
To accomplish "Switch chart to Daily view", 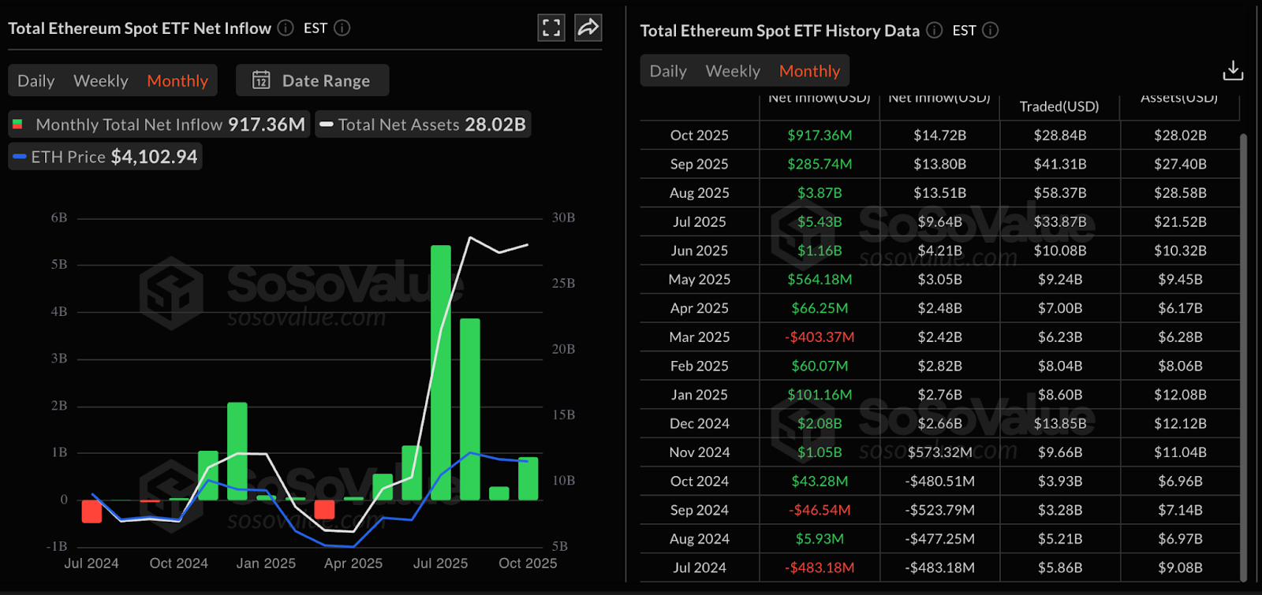I will click(x=36, y=80).
